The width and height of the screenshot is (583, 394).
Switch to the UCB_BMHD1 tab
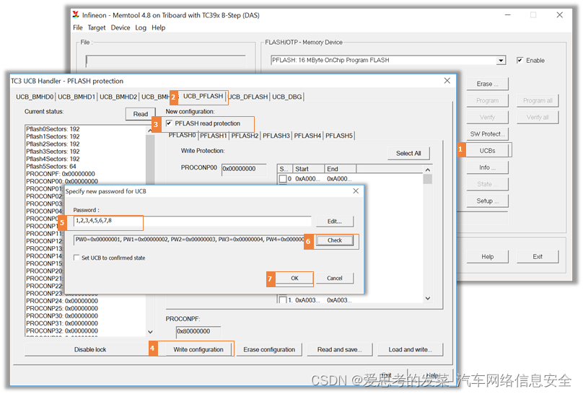pos(76,97)
